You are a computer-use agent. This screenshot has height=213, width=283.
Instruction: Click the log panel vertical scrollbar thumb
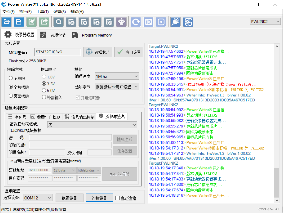pos(277,183)
